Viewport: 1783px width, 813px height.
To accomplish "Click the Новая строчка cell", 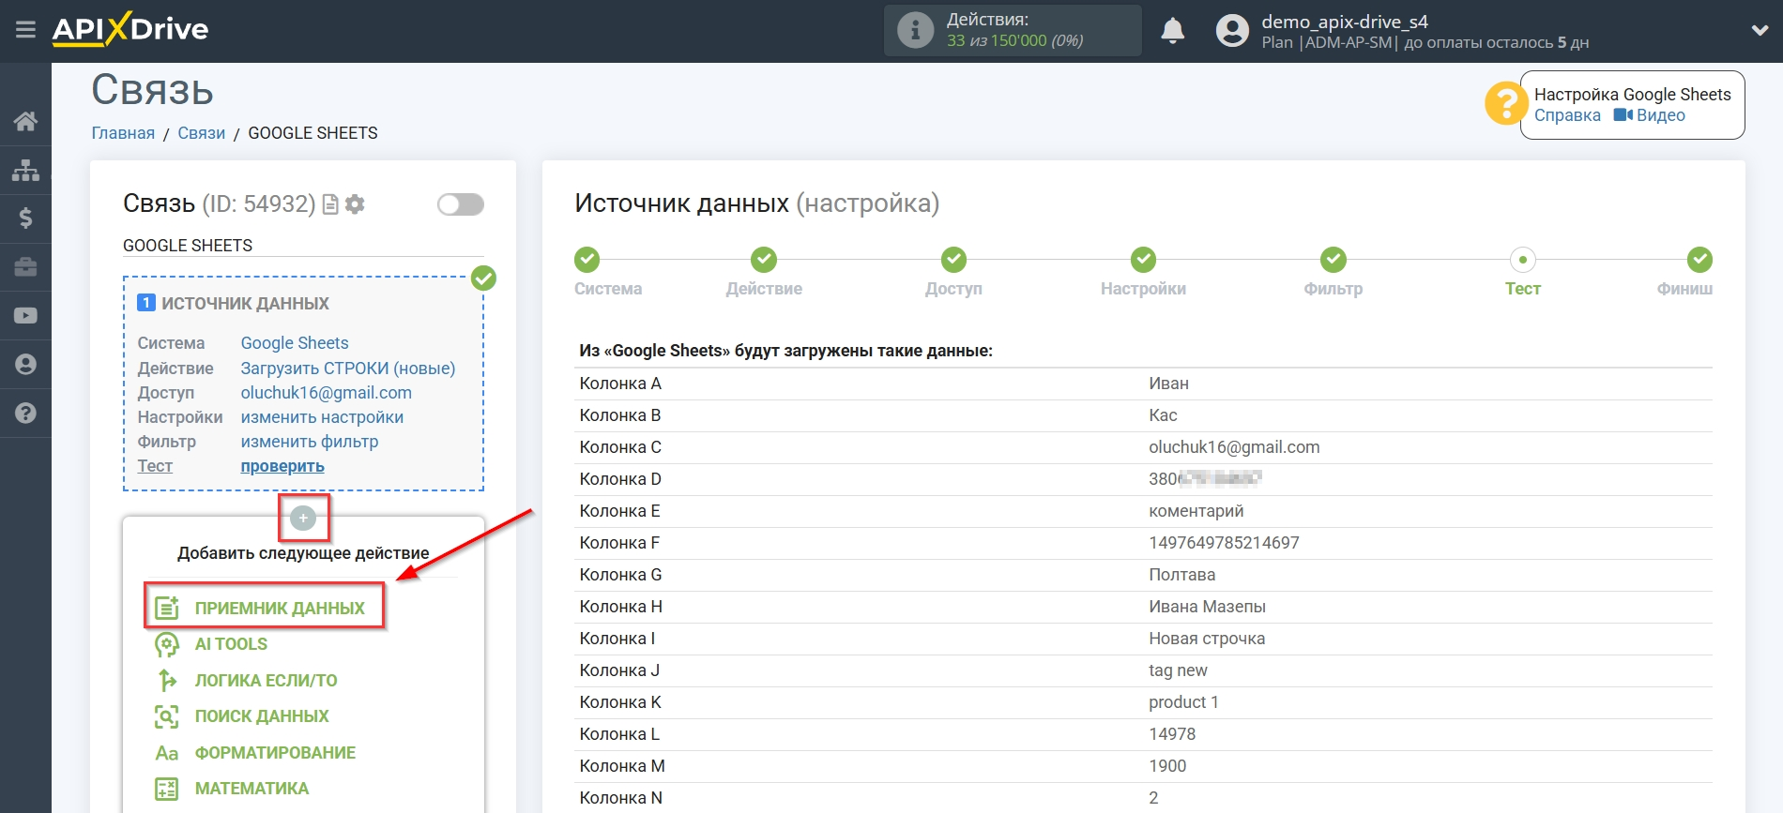I will click(1207, 639).
